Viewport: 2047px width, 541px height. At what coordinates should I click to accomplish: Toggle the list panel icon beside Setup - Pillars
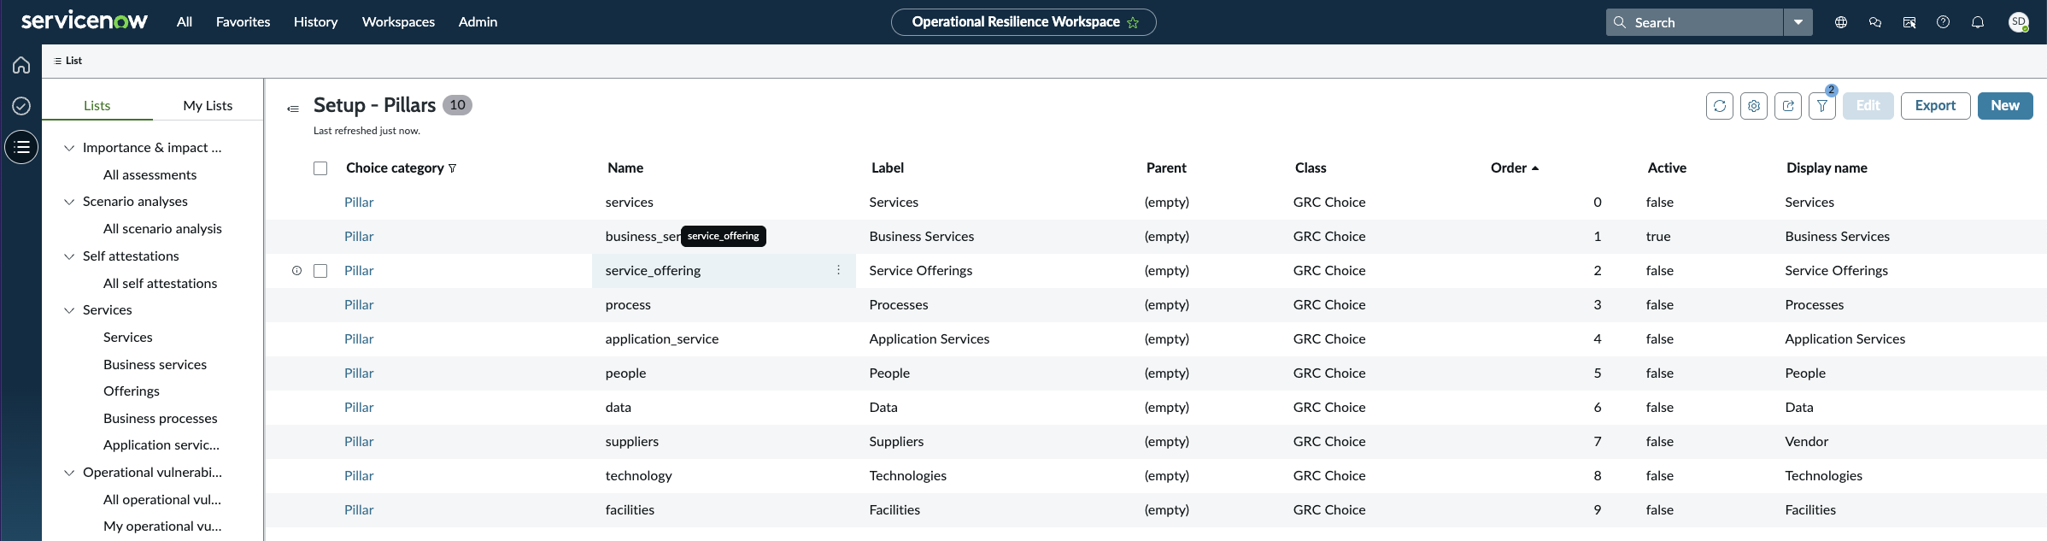[293, 109]
